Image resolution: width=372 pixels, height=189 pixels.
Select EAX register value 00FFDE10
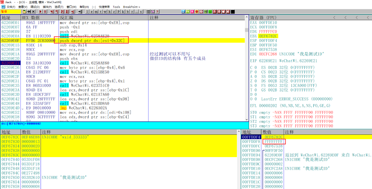(x=268, y=23)
